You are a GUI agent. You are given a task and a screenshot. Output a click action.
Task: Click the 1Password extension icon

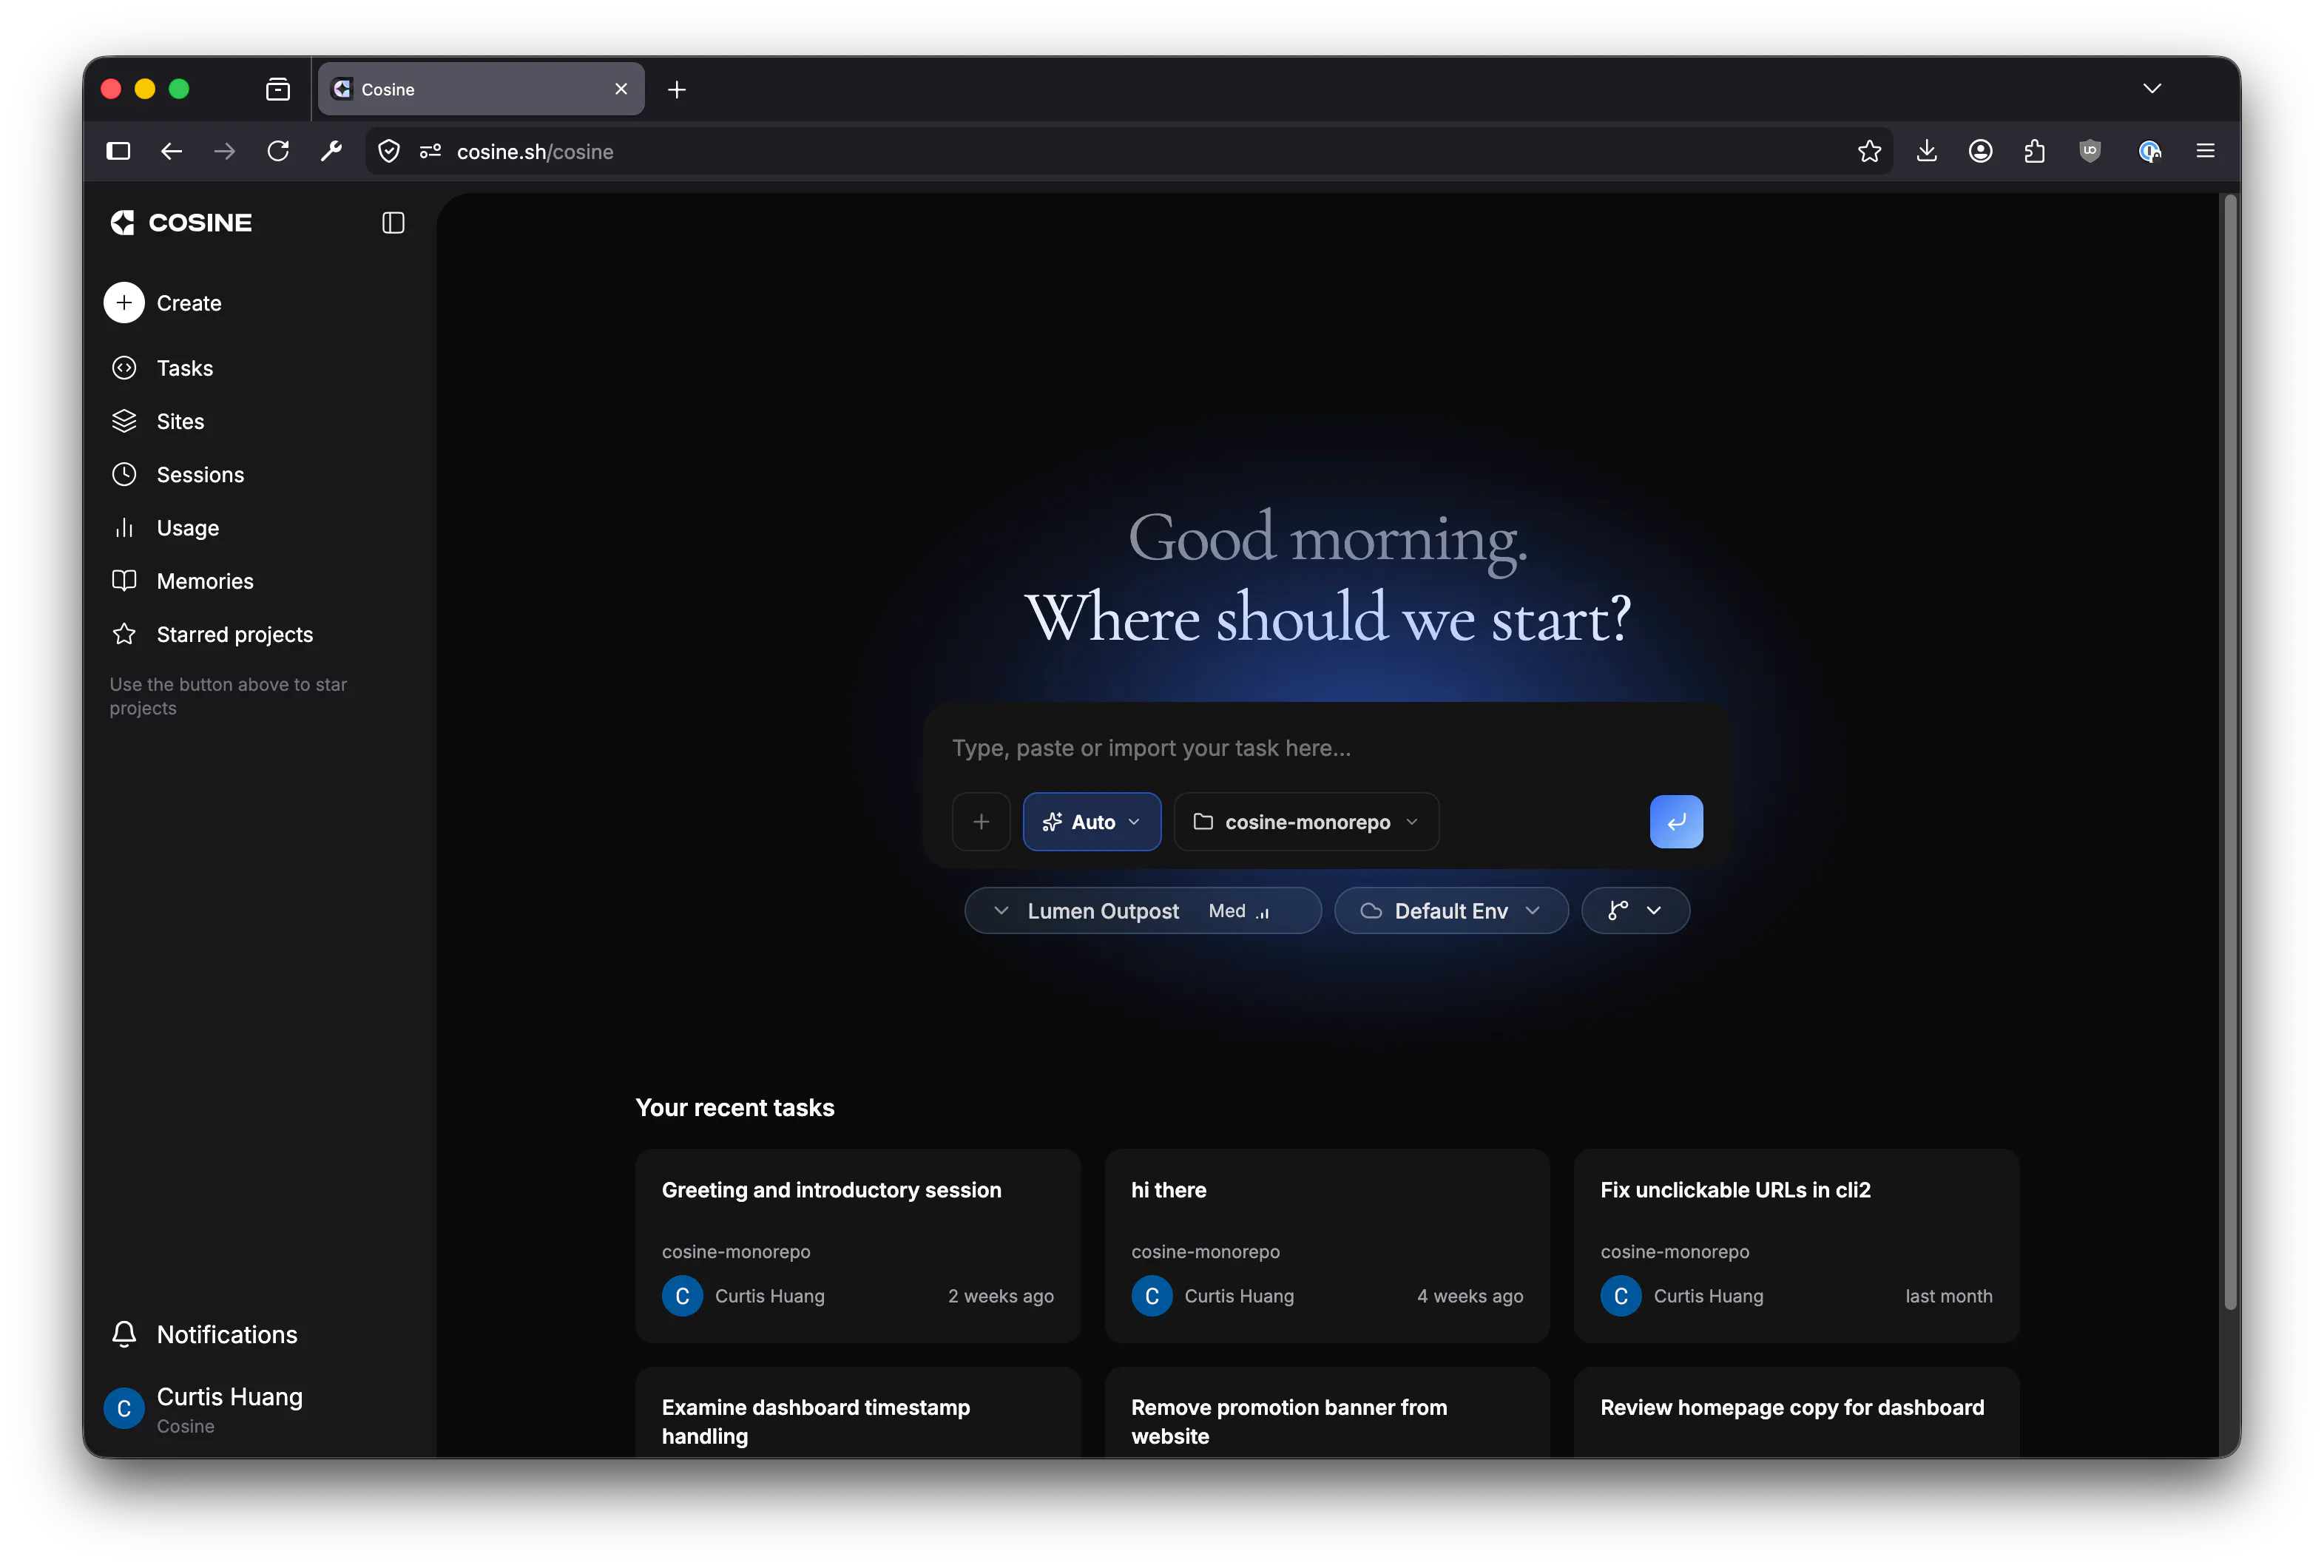pos(2149,151)
